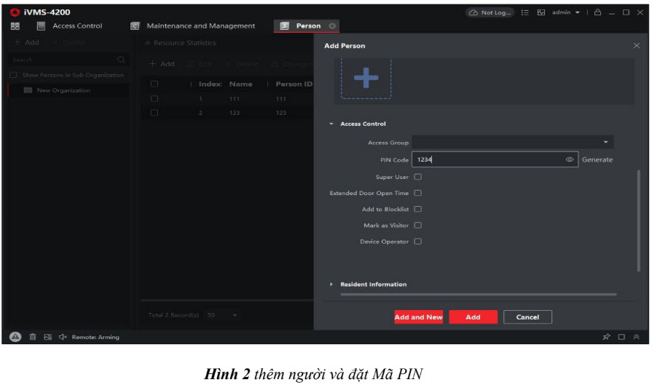The width and height of the screenshot is (652, 385).
Task: Click the lock icon in title bar
Action: click(597, 13)
